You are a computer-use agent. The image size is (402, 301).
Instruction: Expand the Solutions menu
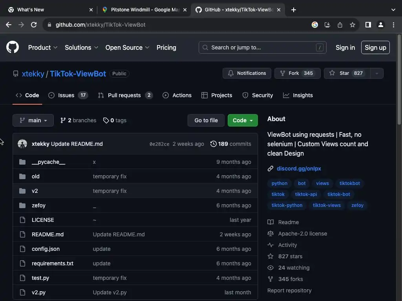point(81,47)
